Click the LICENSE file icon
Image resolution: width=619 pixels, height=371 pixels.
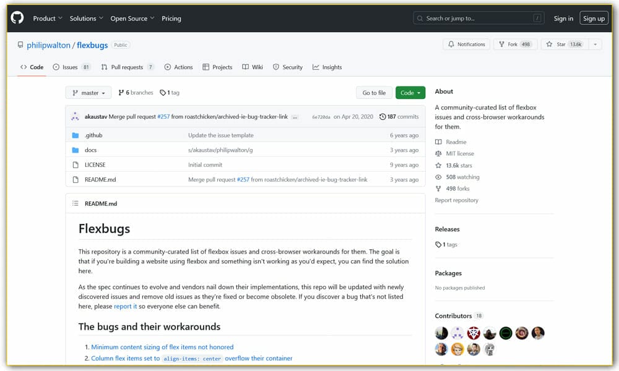tap(76, 165)
